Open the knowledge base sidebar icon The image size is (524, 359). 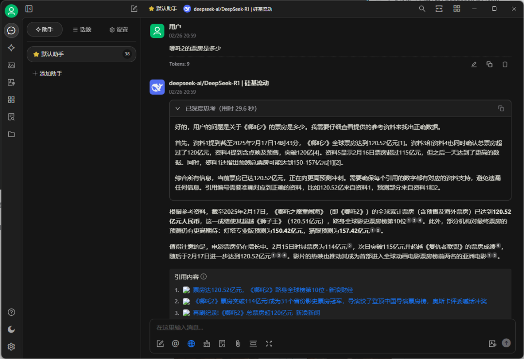click(x=11, y=117)
